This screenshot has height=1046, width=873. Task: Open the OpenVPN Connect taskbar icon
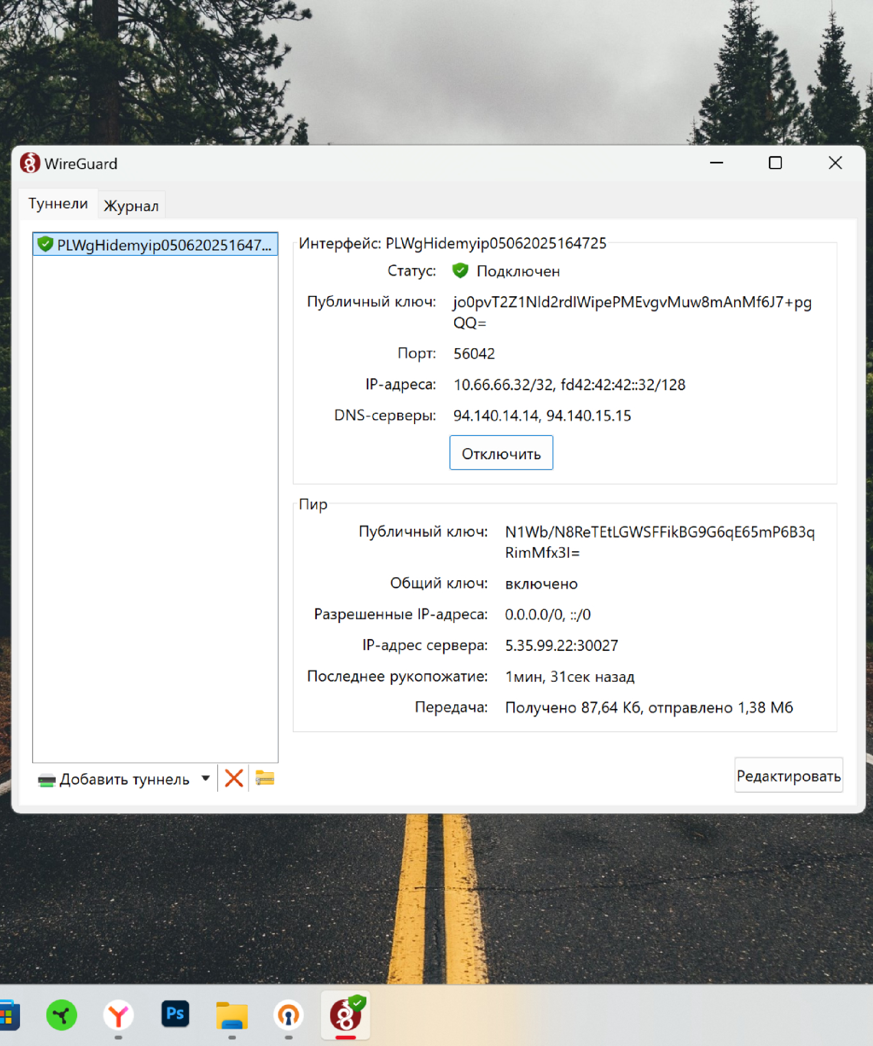click(x=289, y=1015)
